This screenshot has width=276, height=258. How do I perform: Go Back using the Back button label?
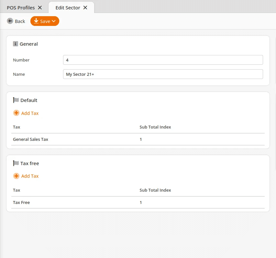tap(20, 21)
